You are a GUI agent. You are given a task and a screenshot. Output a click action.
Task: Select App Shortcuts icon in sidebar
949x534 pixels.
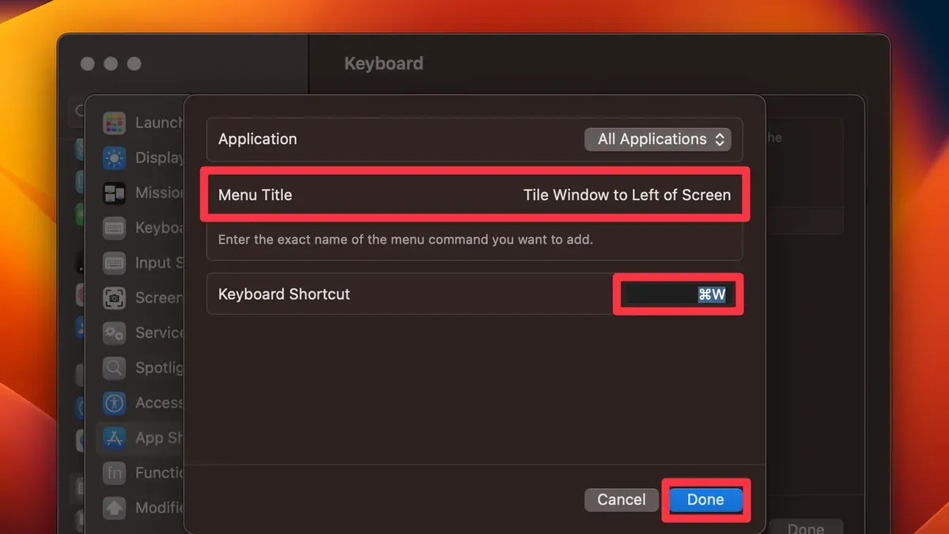[115, 437]
